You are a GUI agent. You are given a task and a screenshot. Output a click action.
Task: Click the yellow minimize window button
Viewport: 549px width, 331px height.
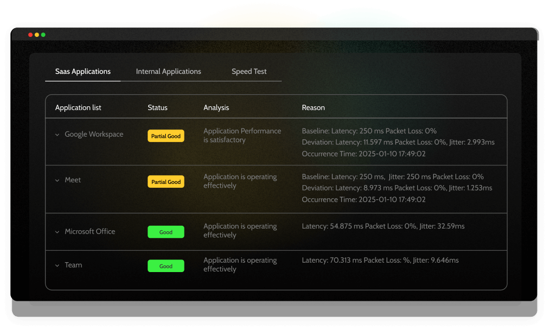point(37,35)
